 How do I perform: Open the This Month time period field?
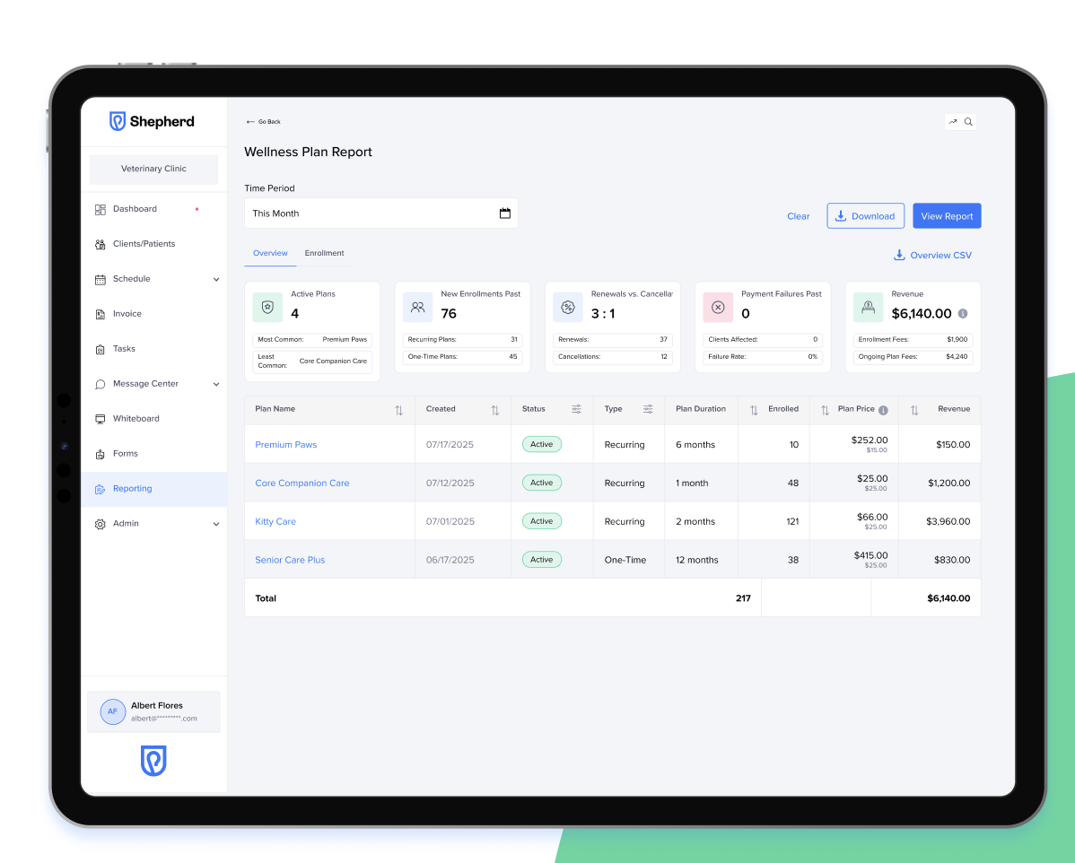(381, 214)
